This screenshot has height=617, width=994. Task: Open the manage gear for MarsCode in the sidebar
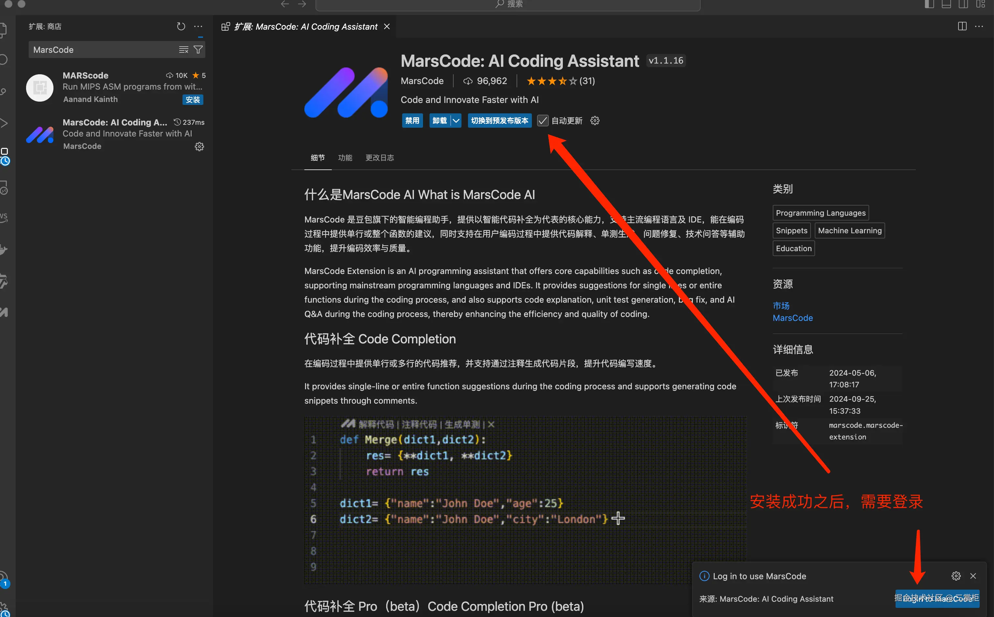click(x=199, y=147)
